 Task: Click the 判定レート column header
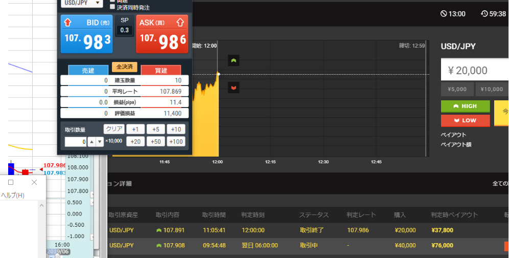361,214
